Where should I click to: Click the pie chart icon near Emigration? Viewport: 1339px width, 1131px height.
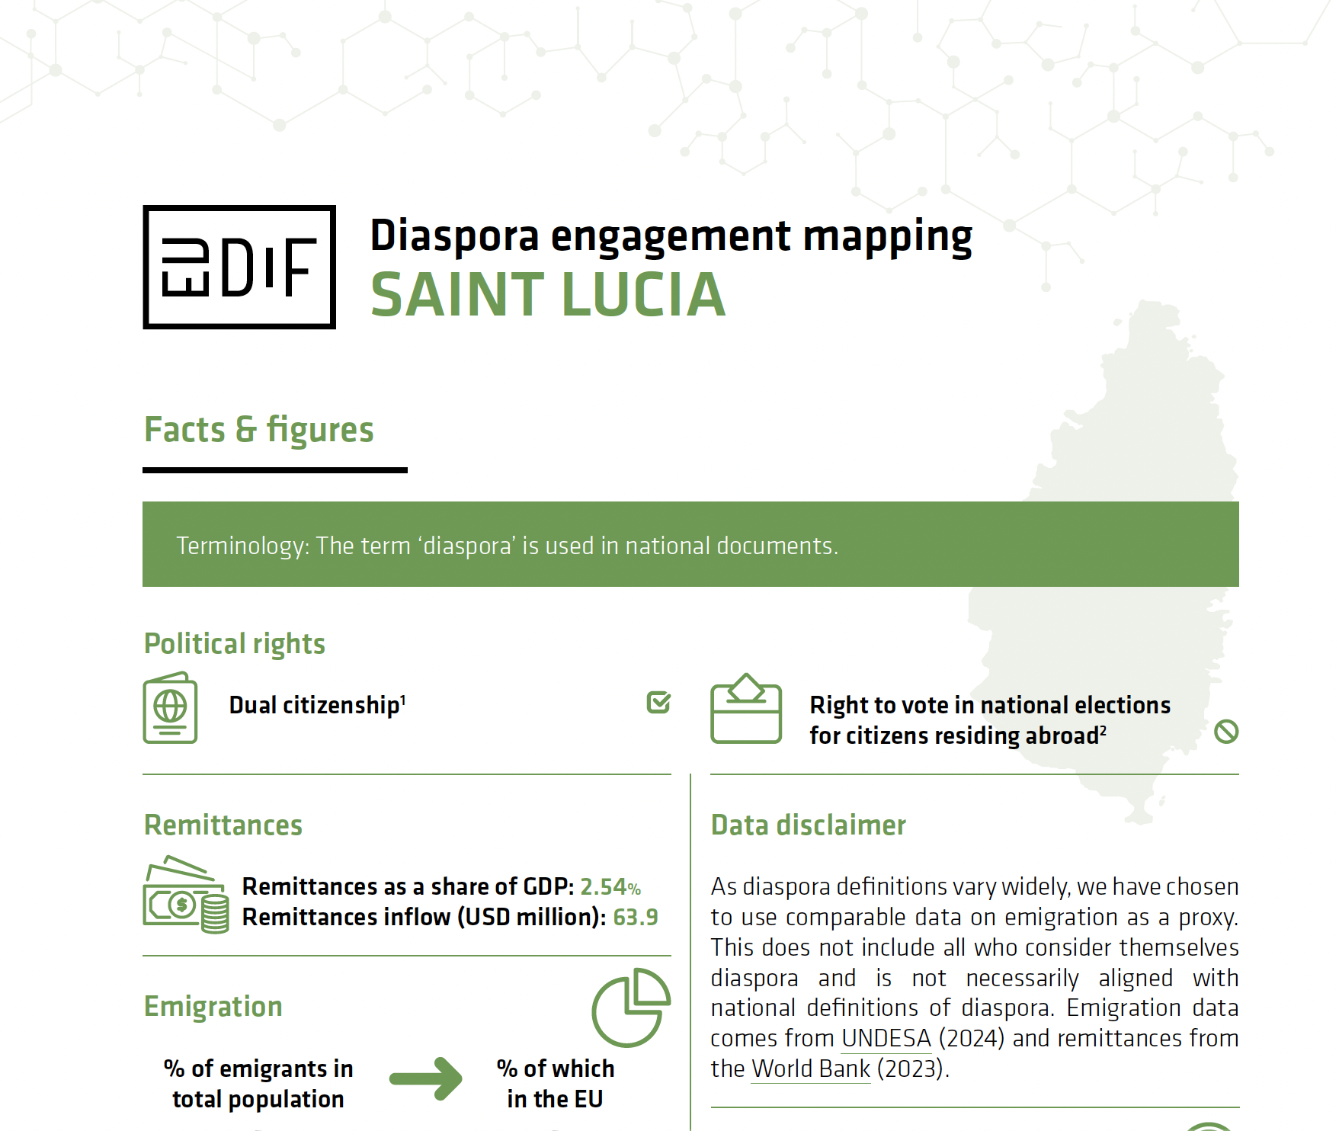[631, 1007]
